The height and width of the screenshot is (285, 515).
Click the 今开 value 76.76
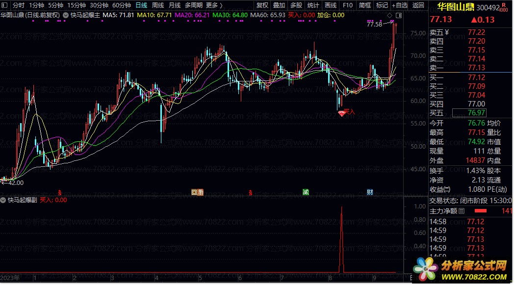click(477, 123)
